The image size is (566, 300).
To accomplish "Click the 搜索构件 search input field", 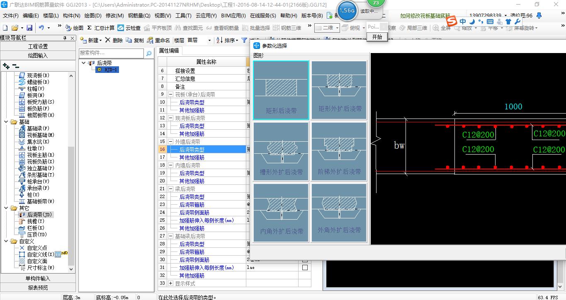I will tap(112, 53).
